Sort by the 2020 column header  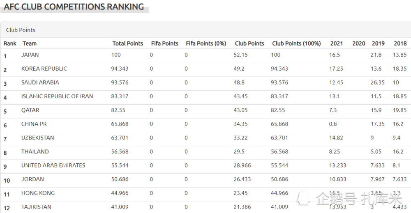358,44
